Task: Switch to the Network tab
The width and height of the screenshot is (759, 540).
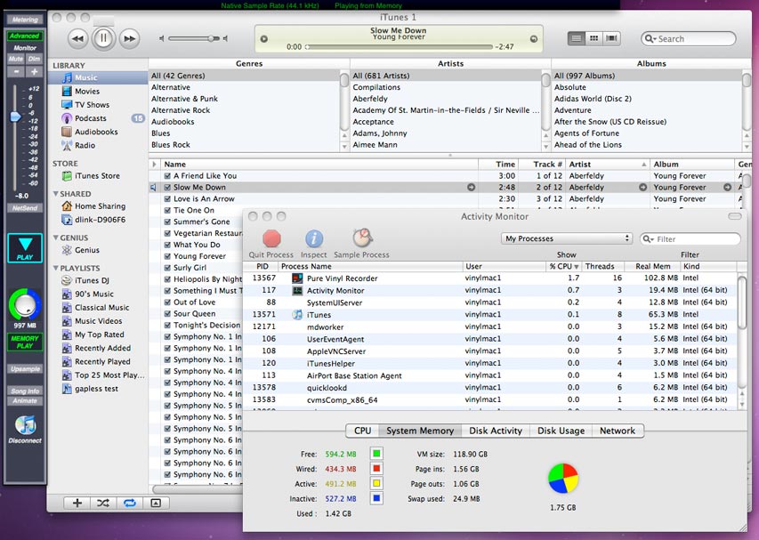Action: pyautogui.click(x=618, y=431)
